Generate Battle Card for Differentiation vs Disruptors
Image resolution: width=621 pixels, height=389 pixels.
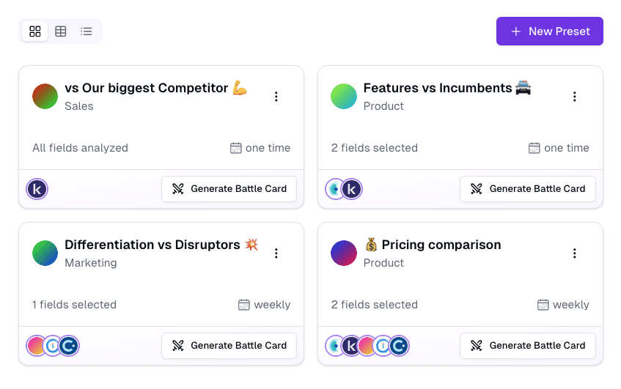pyautogui.click(x=229, y=346)
